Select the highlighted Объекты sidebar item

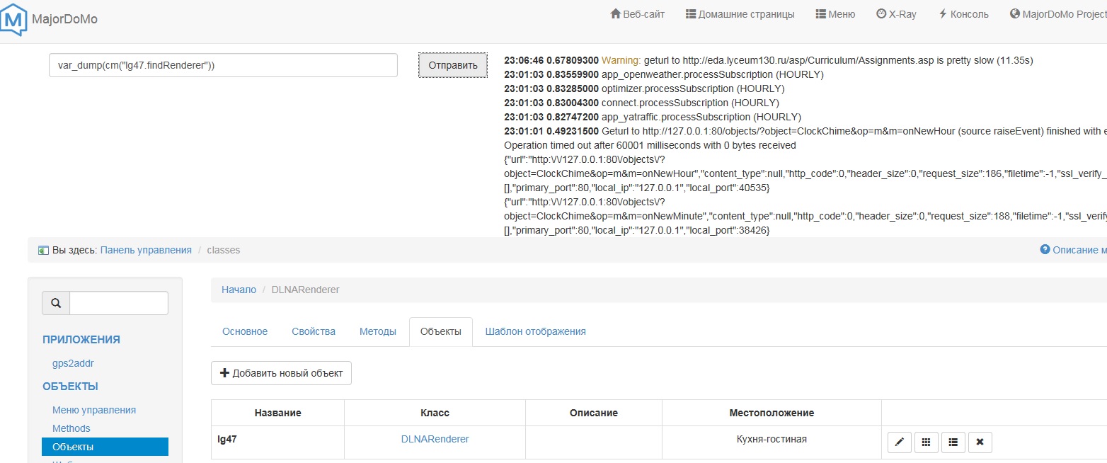click(105, 447)
